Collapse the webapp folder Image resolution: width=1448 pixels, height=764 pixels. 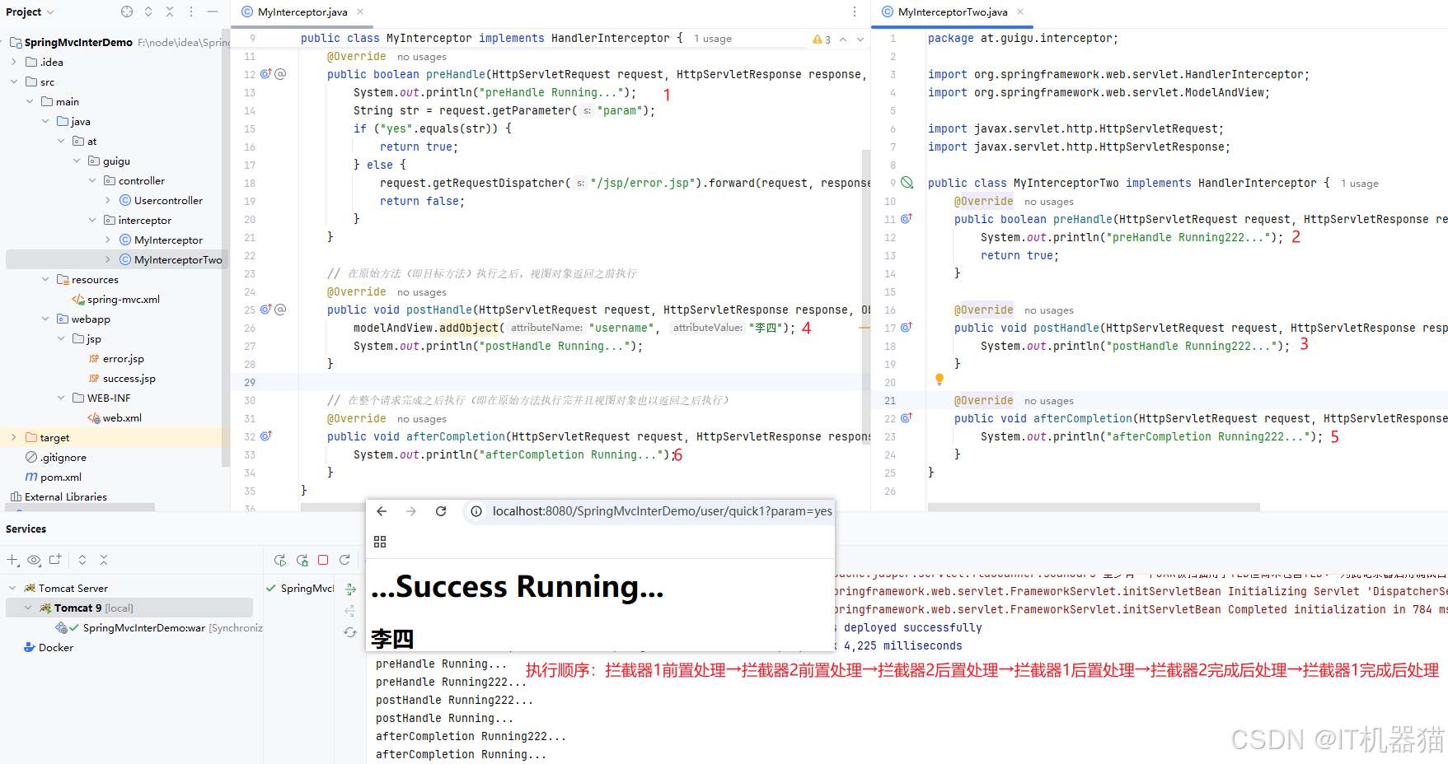click(45, 319)
